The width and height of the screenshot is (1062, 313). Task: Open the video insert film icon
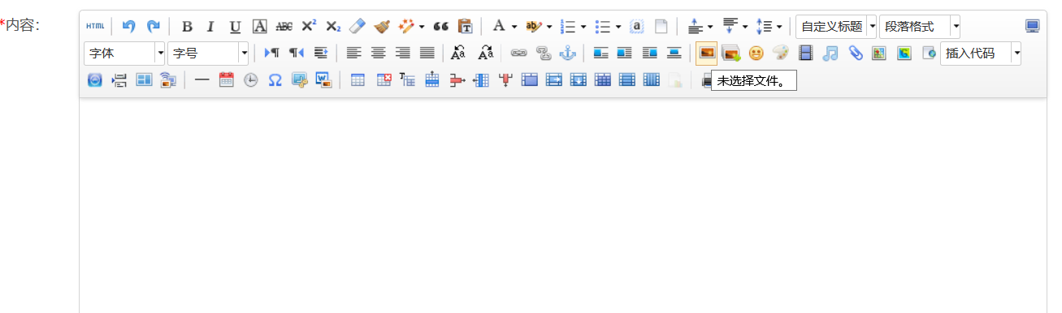click(805, 54)
